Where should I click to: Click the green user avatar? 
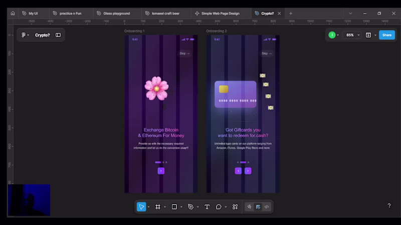tap(332, 35)
